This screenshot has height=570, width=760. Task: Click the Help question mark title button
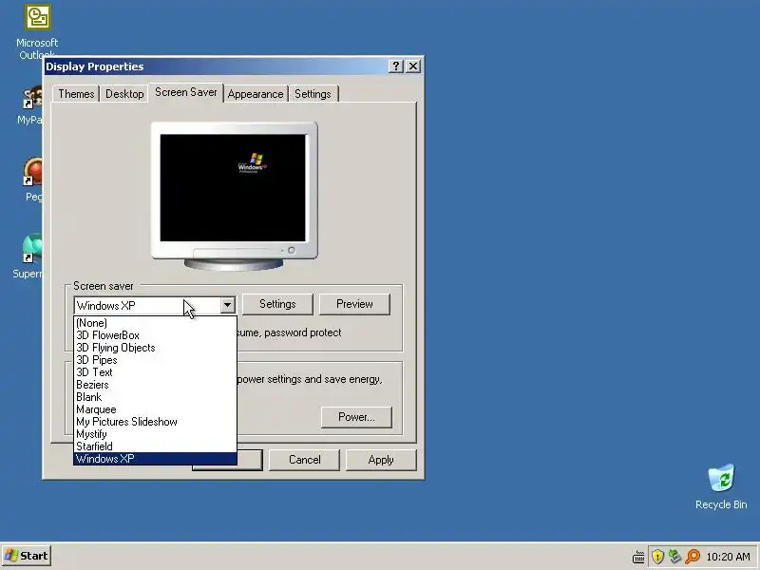tap(395, 66)
